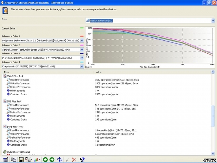This screenshot has height=163, width=217.
Task: Select 64MB Read Performance row
Action: [106, 130]
